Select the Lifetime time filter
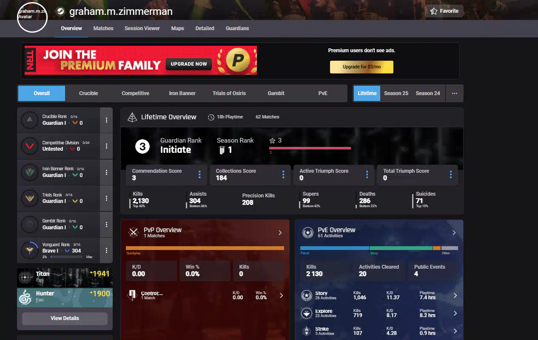 [x=367, y=93]
